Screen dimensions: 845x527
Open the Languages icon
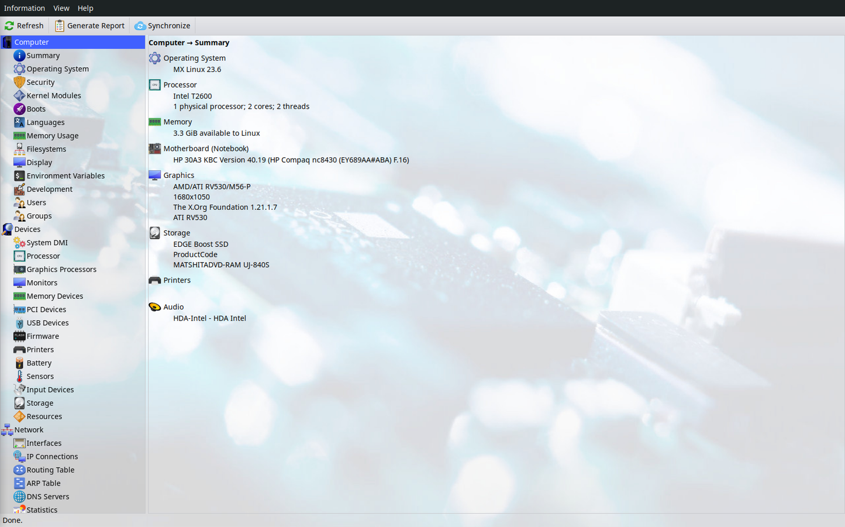pos(19,122)
